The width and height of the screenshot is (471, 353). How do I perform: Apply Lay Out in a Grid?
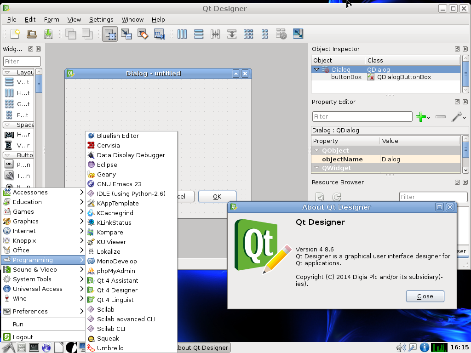tap(248, 34)
